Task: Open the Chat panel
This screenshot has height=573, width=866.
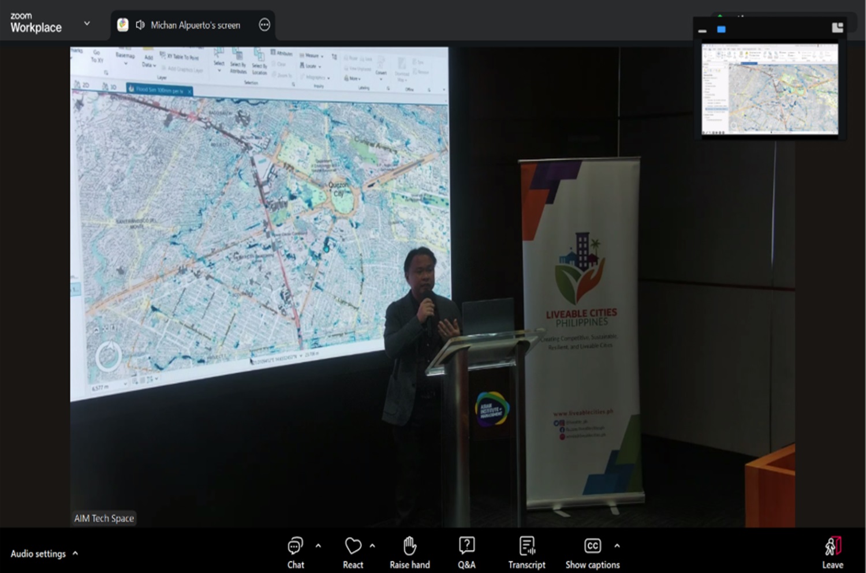Action: click(x=296, y=552)
